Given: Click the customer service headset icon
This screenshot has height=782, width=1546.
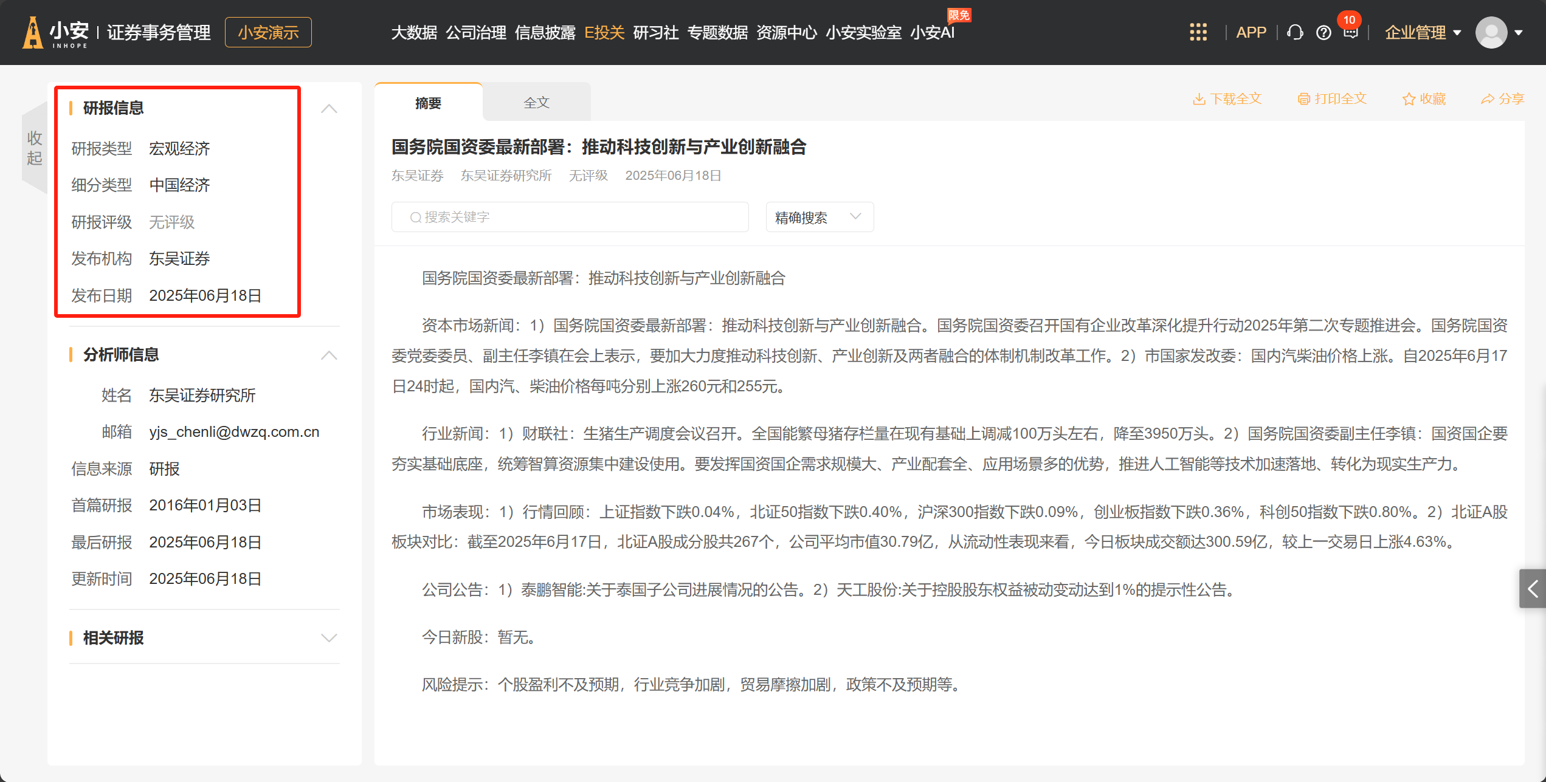Looking at the screenshot, I should point(1295,32).
